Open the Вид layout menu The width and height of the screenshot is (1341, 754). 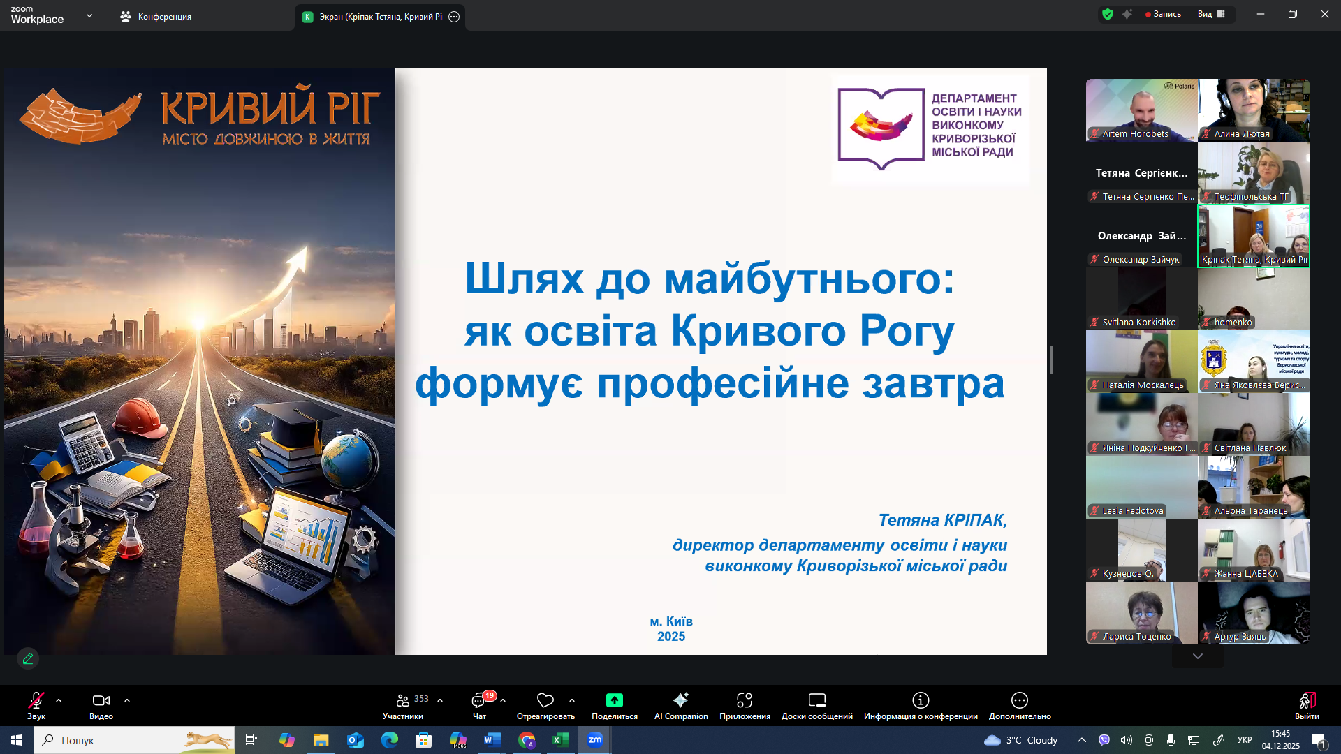pos(1211,14)
